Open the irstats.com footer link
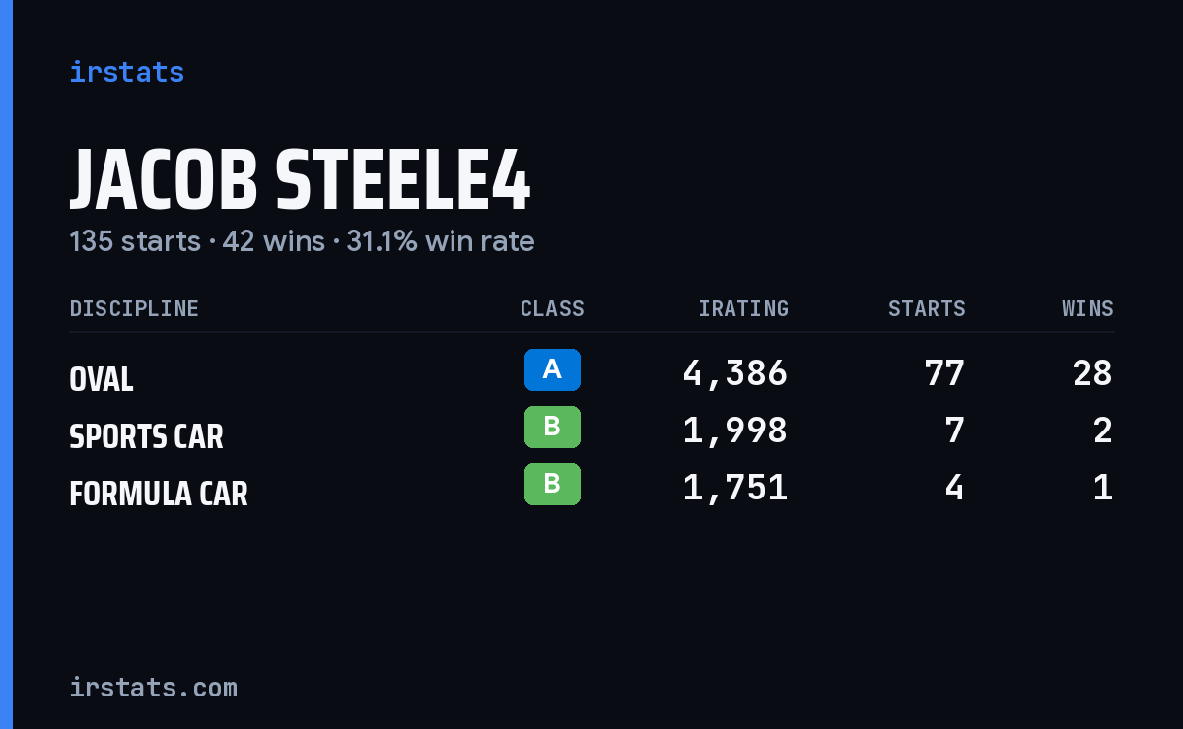The height and width of the screenshot is (729, 1183). (153, 687)
